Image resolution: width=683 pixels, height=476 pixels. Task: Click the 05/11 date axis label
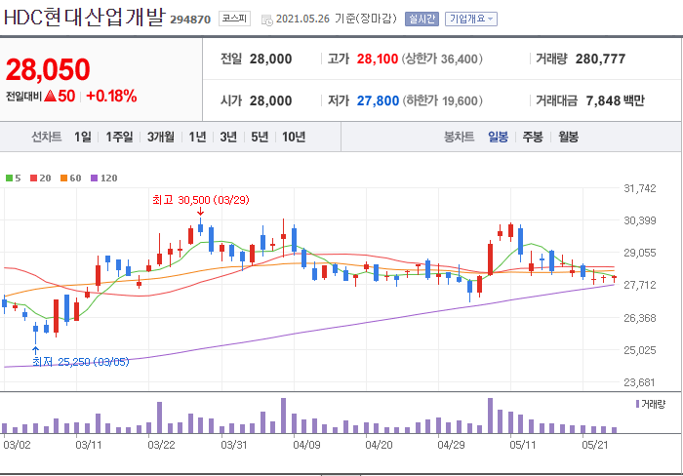[523, 445]
